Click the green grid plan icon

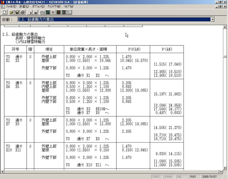coord(48,13)
